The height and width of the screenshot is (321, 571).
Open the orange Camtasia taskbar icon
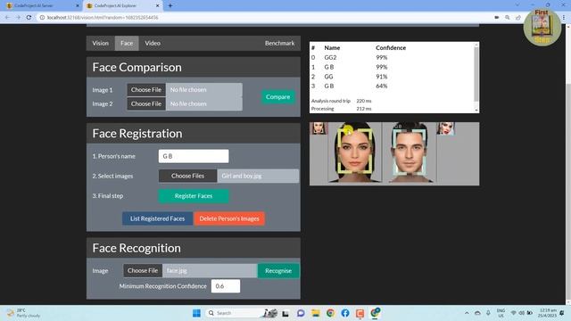tap(360, 313)
